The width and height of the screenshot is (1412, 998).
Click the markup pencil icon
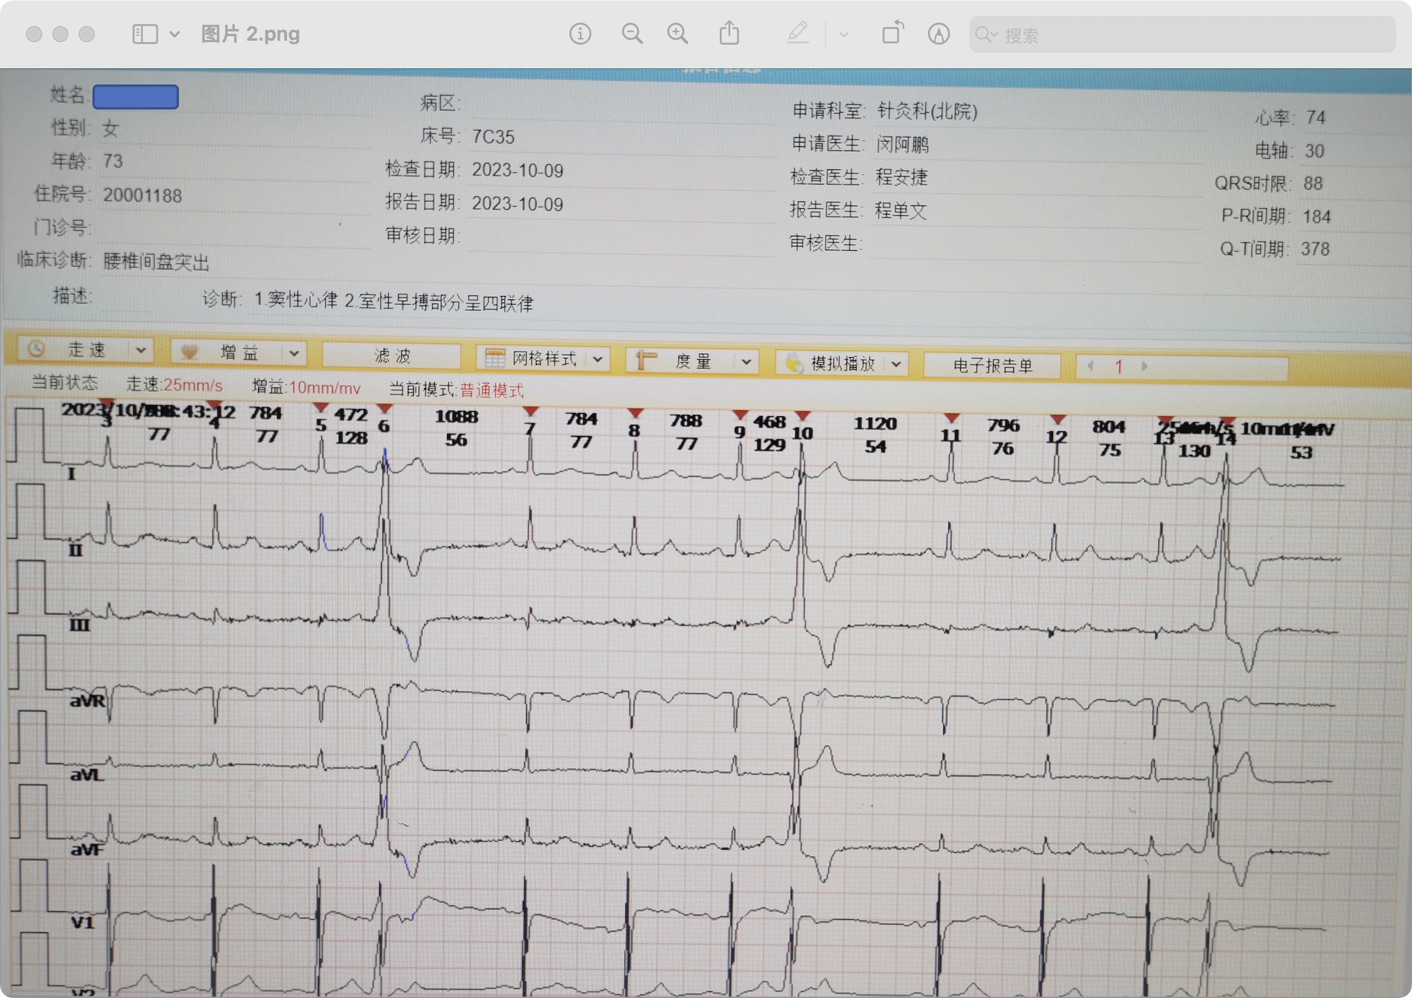tap(797, 33)
